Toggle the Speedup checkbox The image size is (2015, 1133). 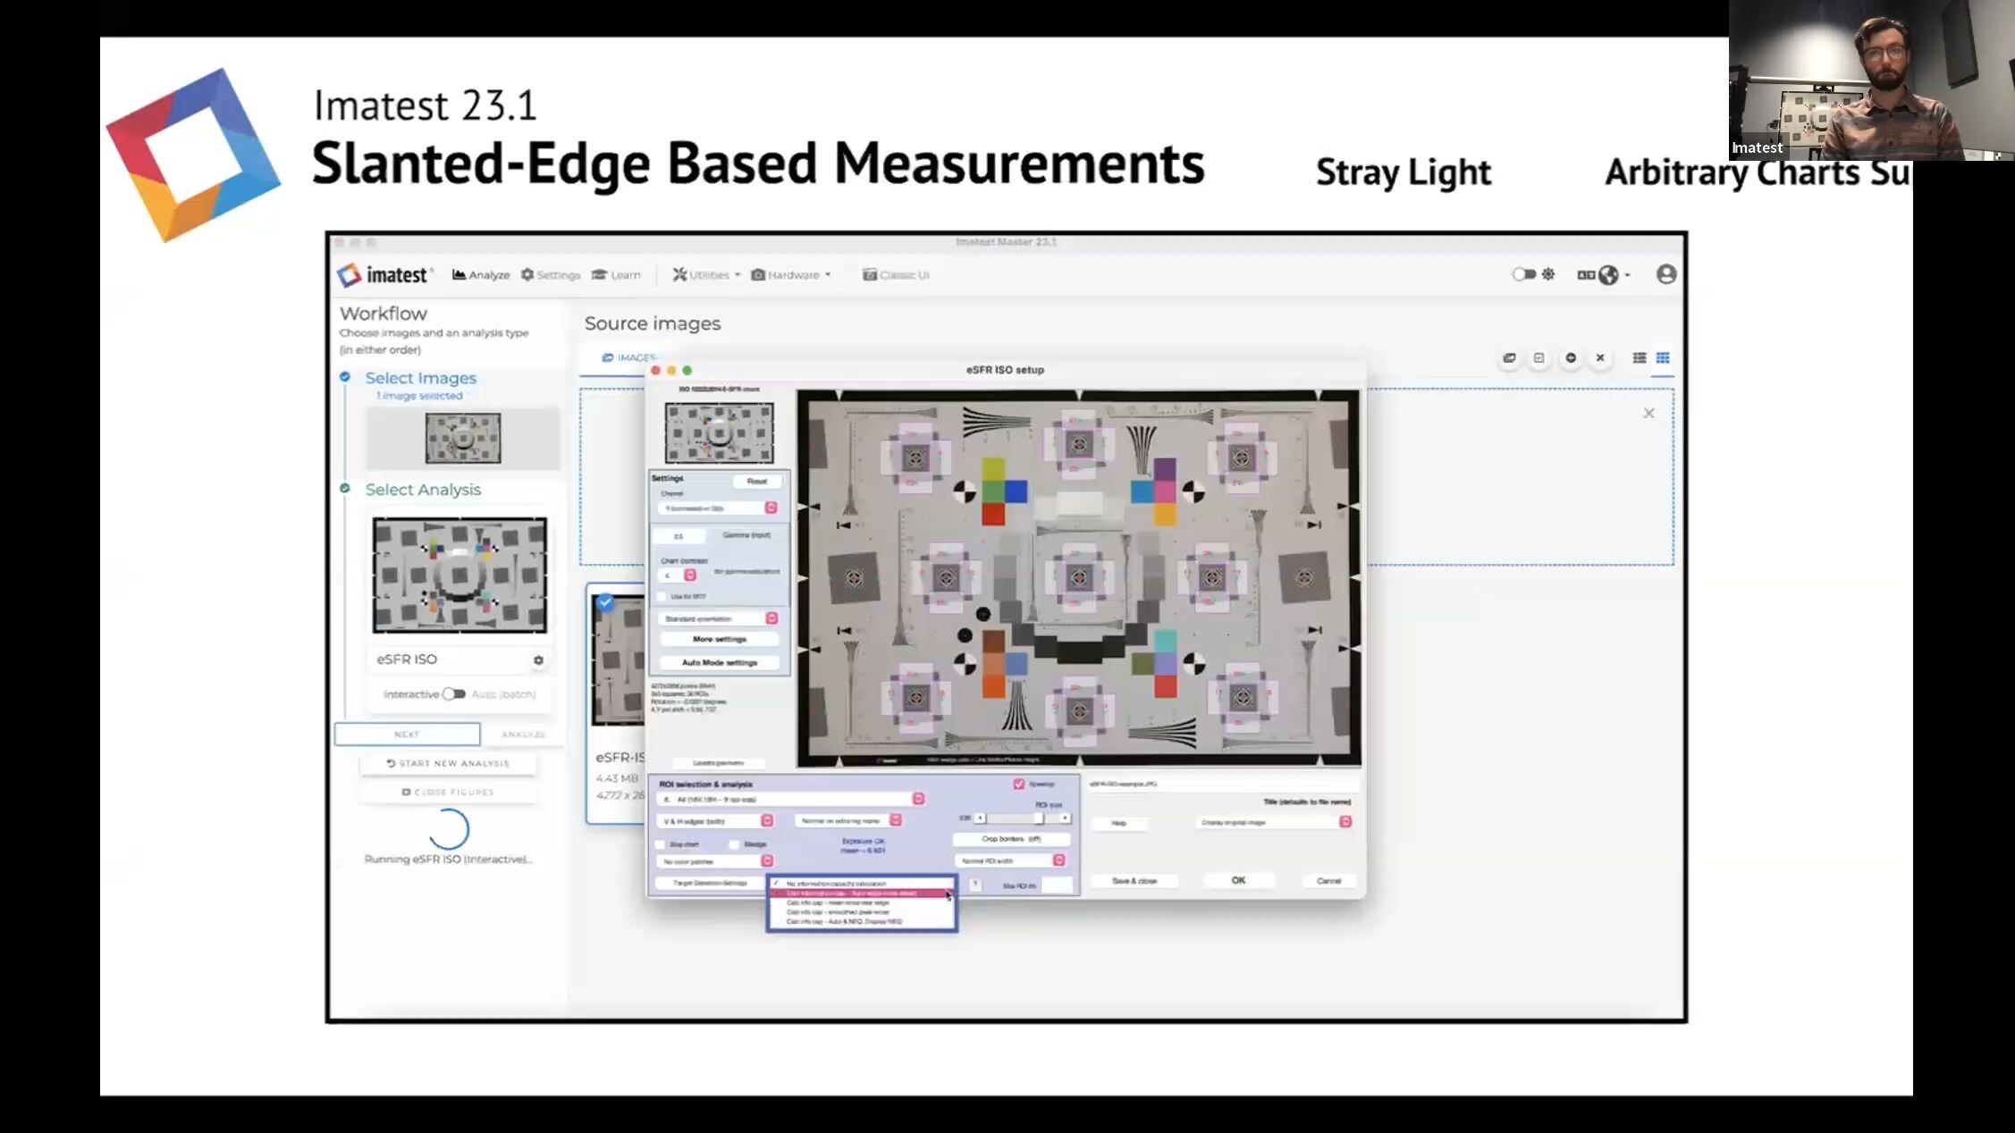pyautogui.click(x=1018, y=784)
